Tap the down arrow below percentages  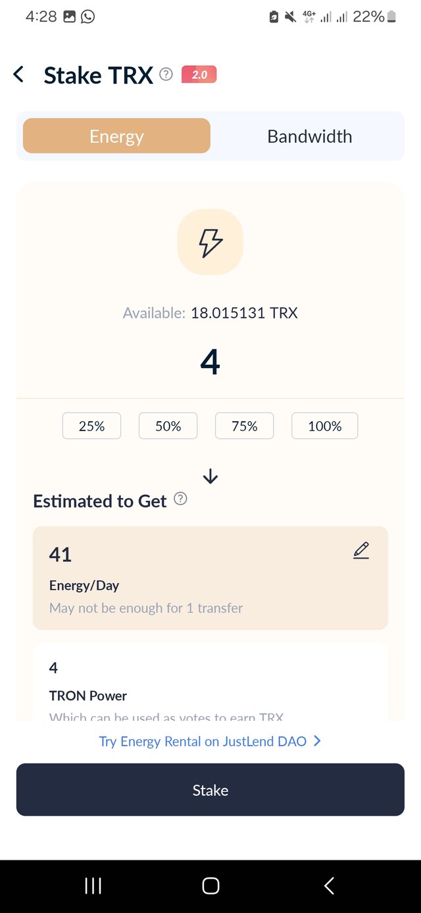pyautogui.click(x=210, y=476)
